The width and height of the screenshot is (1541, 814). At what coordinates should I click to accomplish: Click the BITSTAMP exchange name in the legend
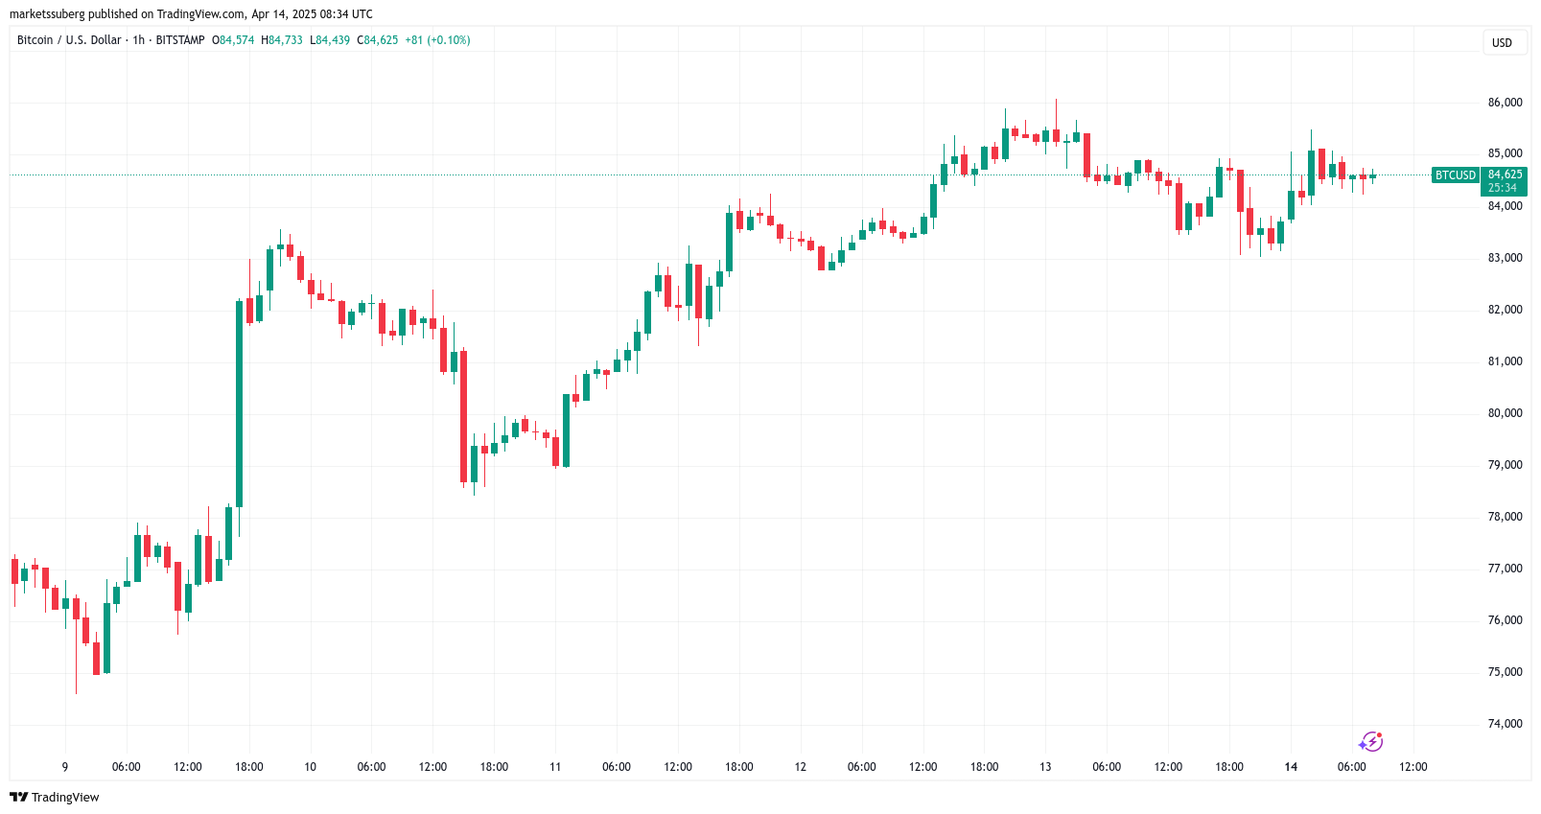coord(180,40)
